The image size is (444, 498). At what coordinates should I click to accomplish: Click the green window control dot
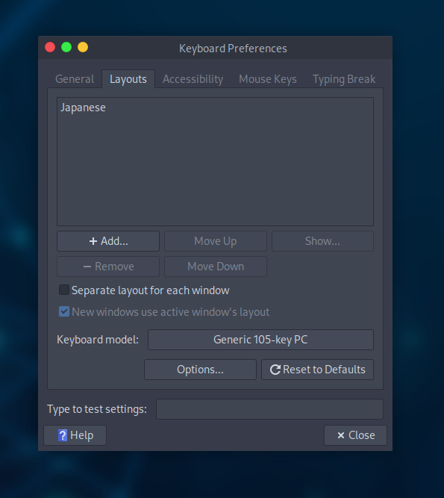coord(66,47)
